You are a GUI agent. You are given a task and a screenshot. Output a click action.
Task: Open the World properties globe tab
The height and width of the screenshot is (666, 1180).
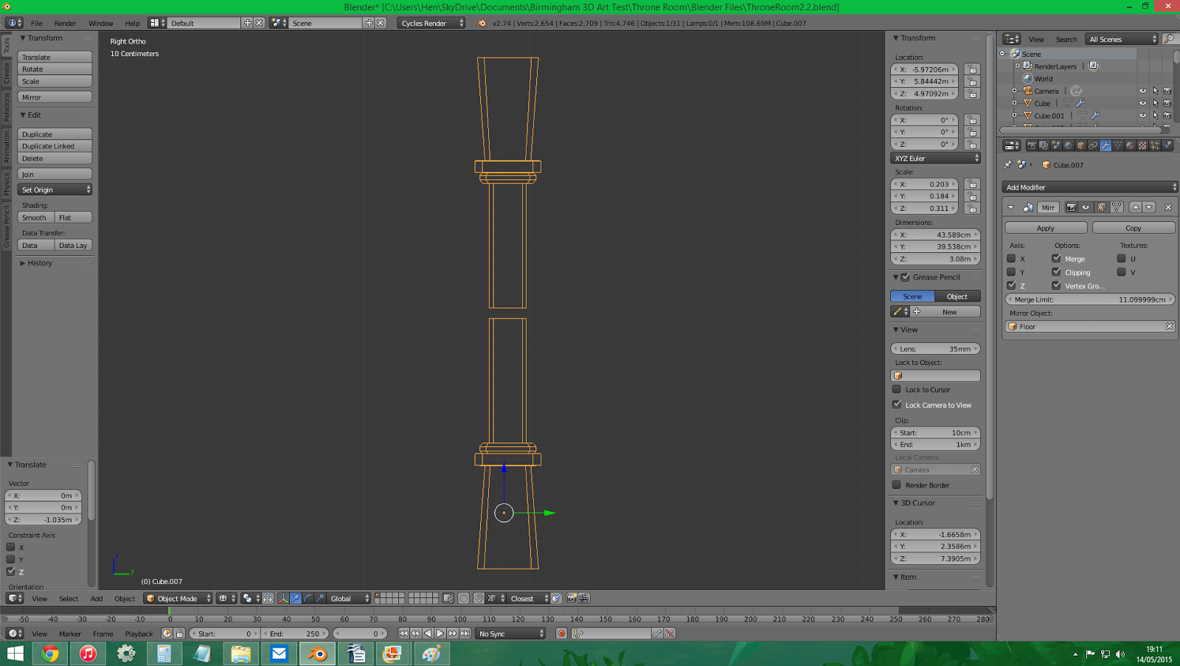pos(1069,146)
